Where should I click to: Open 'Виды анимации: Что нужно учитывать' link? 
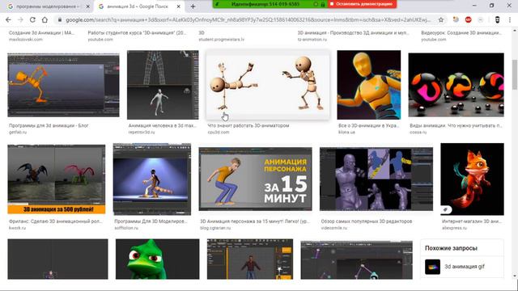pos(456,126)
